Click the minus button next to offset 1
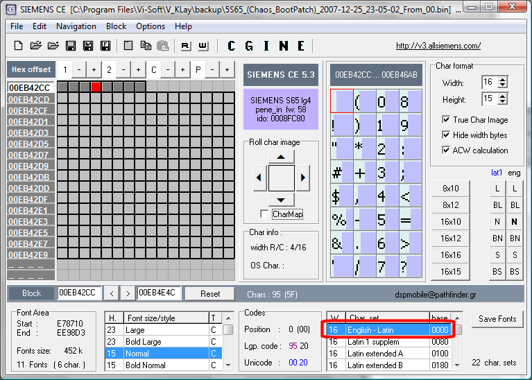Viewport: 532px width, 380px height. [x=78, y=70]
